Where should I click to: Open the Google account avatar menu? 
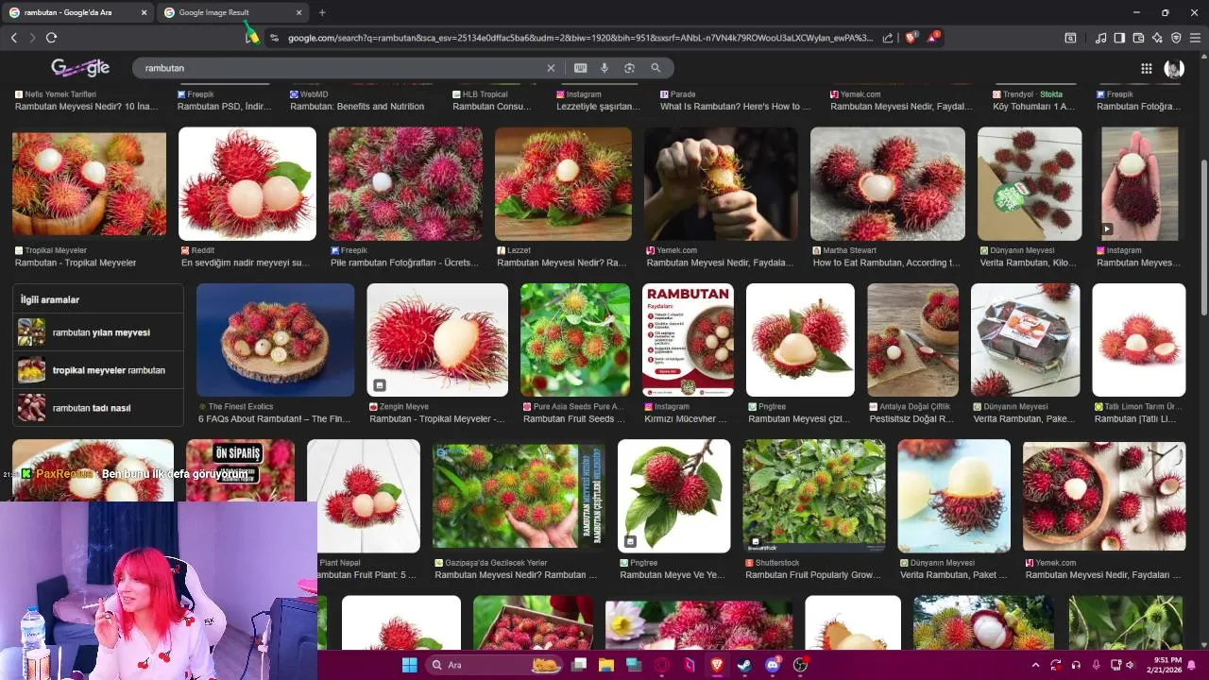1174,68
